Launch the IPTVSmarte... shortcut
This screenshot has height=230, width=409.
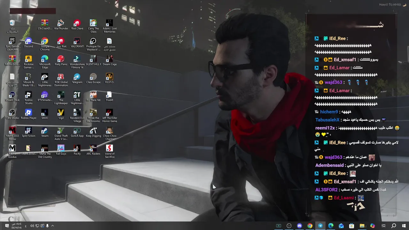tap(45, 96)
